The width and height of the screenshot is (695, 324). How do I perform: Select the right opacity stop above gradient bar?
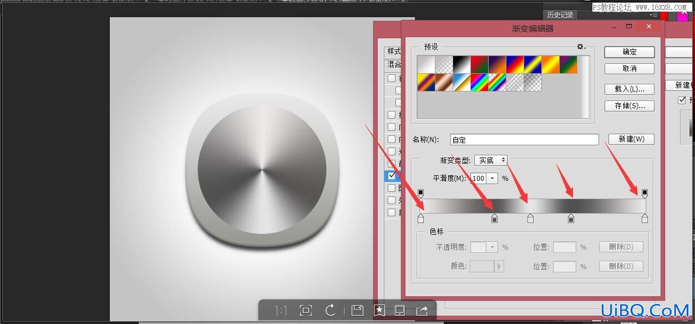(x=645, y=193)
